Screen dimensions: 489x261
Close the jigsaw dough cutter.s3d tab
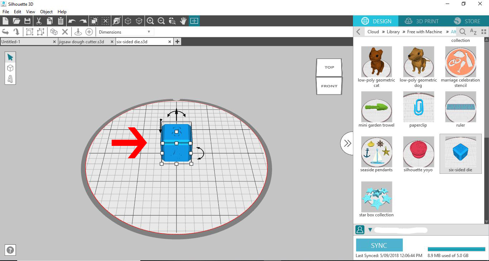click(112, 42)
